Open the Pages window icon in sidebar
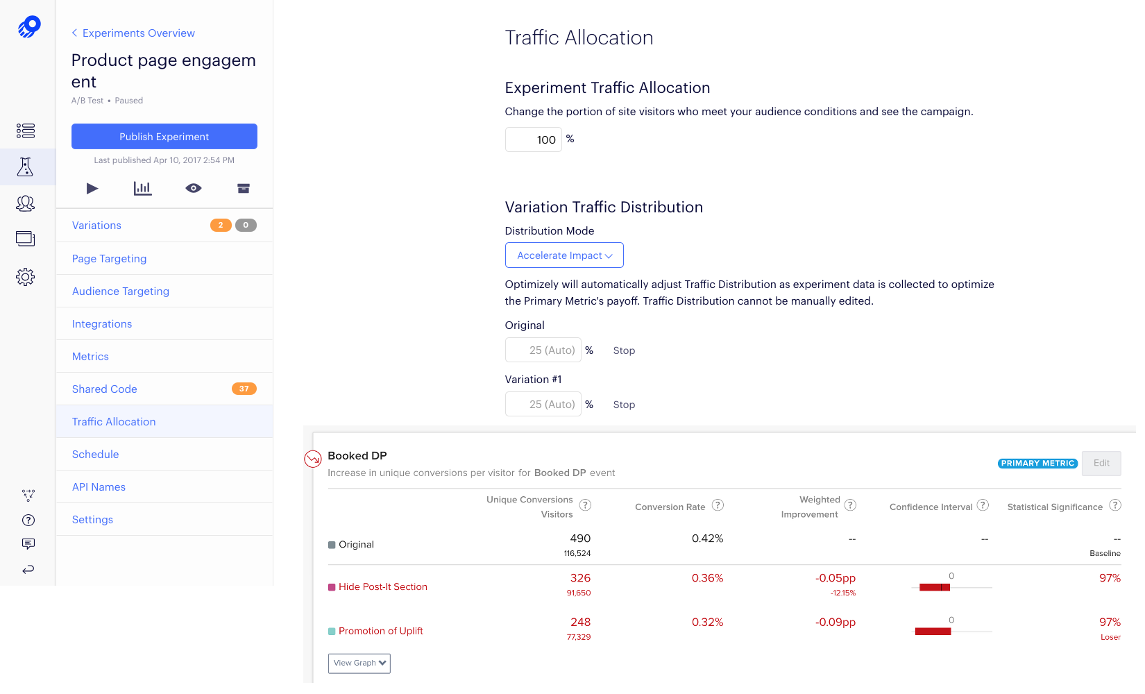The height and width of the screenshot is (694, 1145). click(26, 239)
